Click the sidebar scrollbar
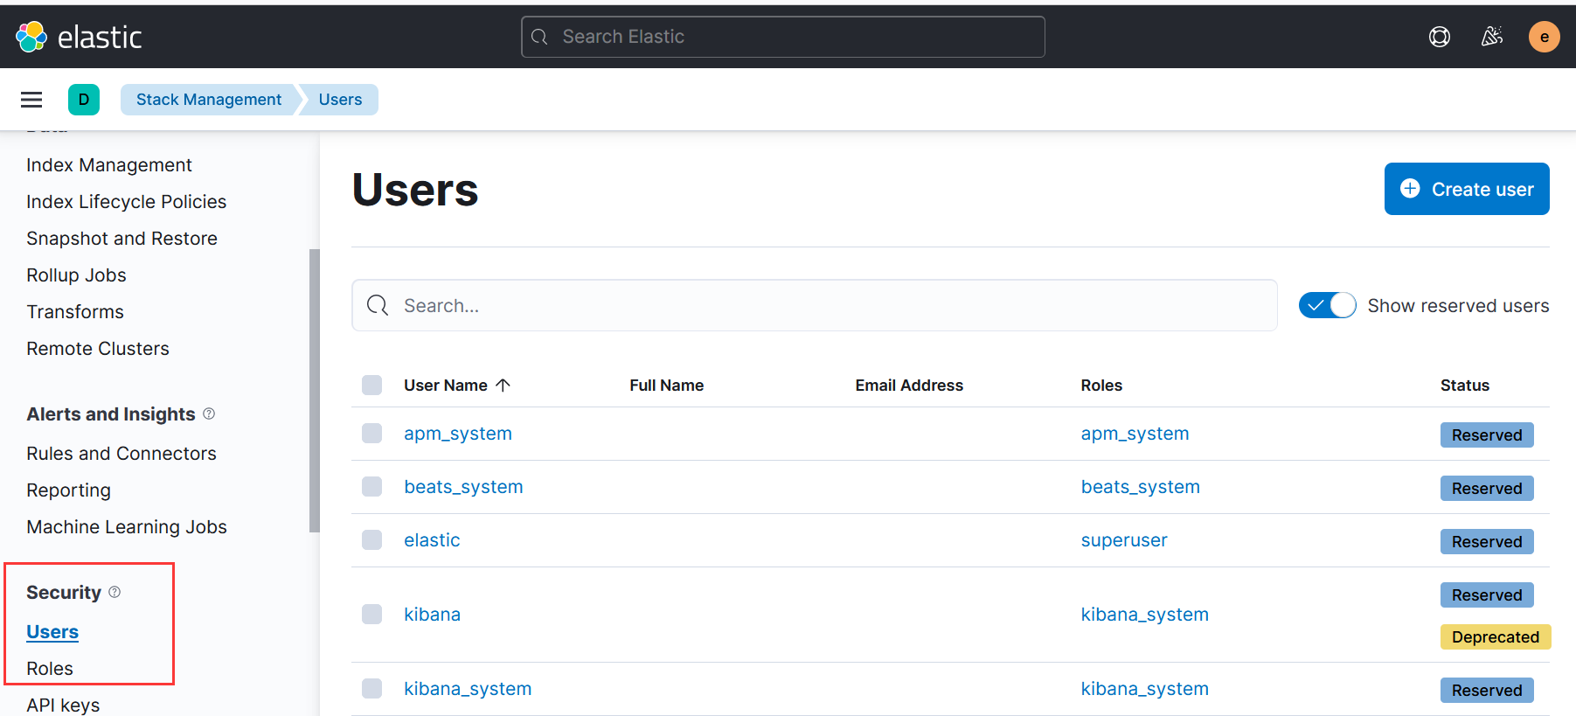The image size is (1576, 716). 315,391
